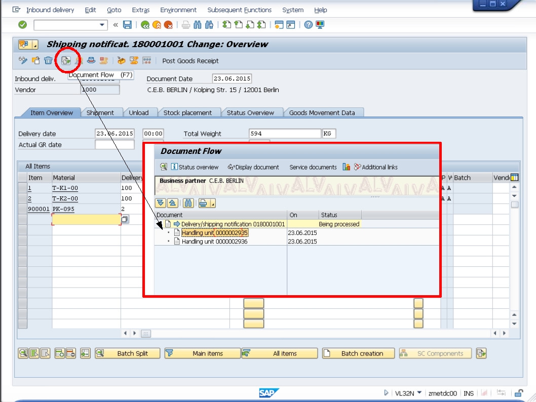Click the Batch creation button
536x402 pixels.
point(357,353)
